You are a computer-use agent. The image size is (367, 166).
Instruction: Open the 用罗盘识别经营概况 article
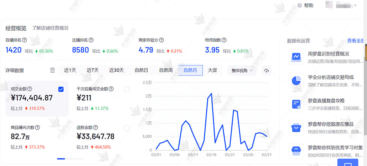pos(328,54)
